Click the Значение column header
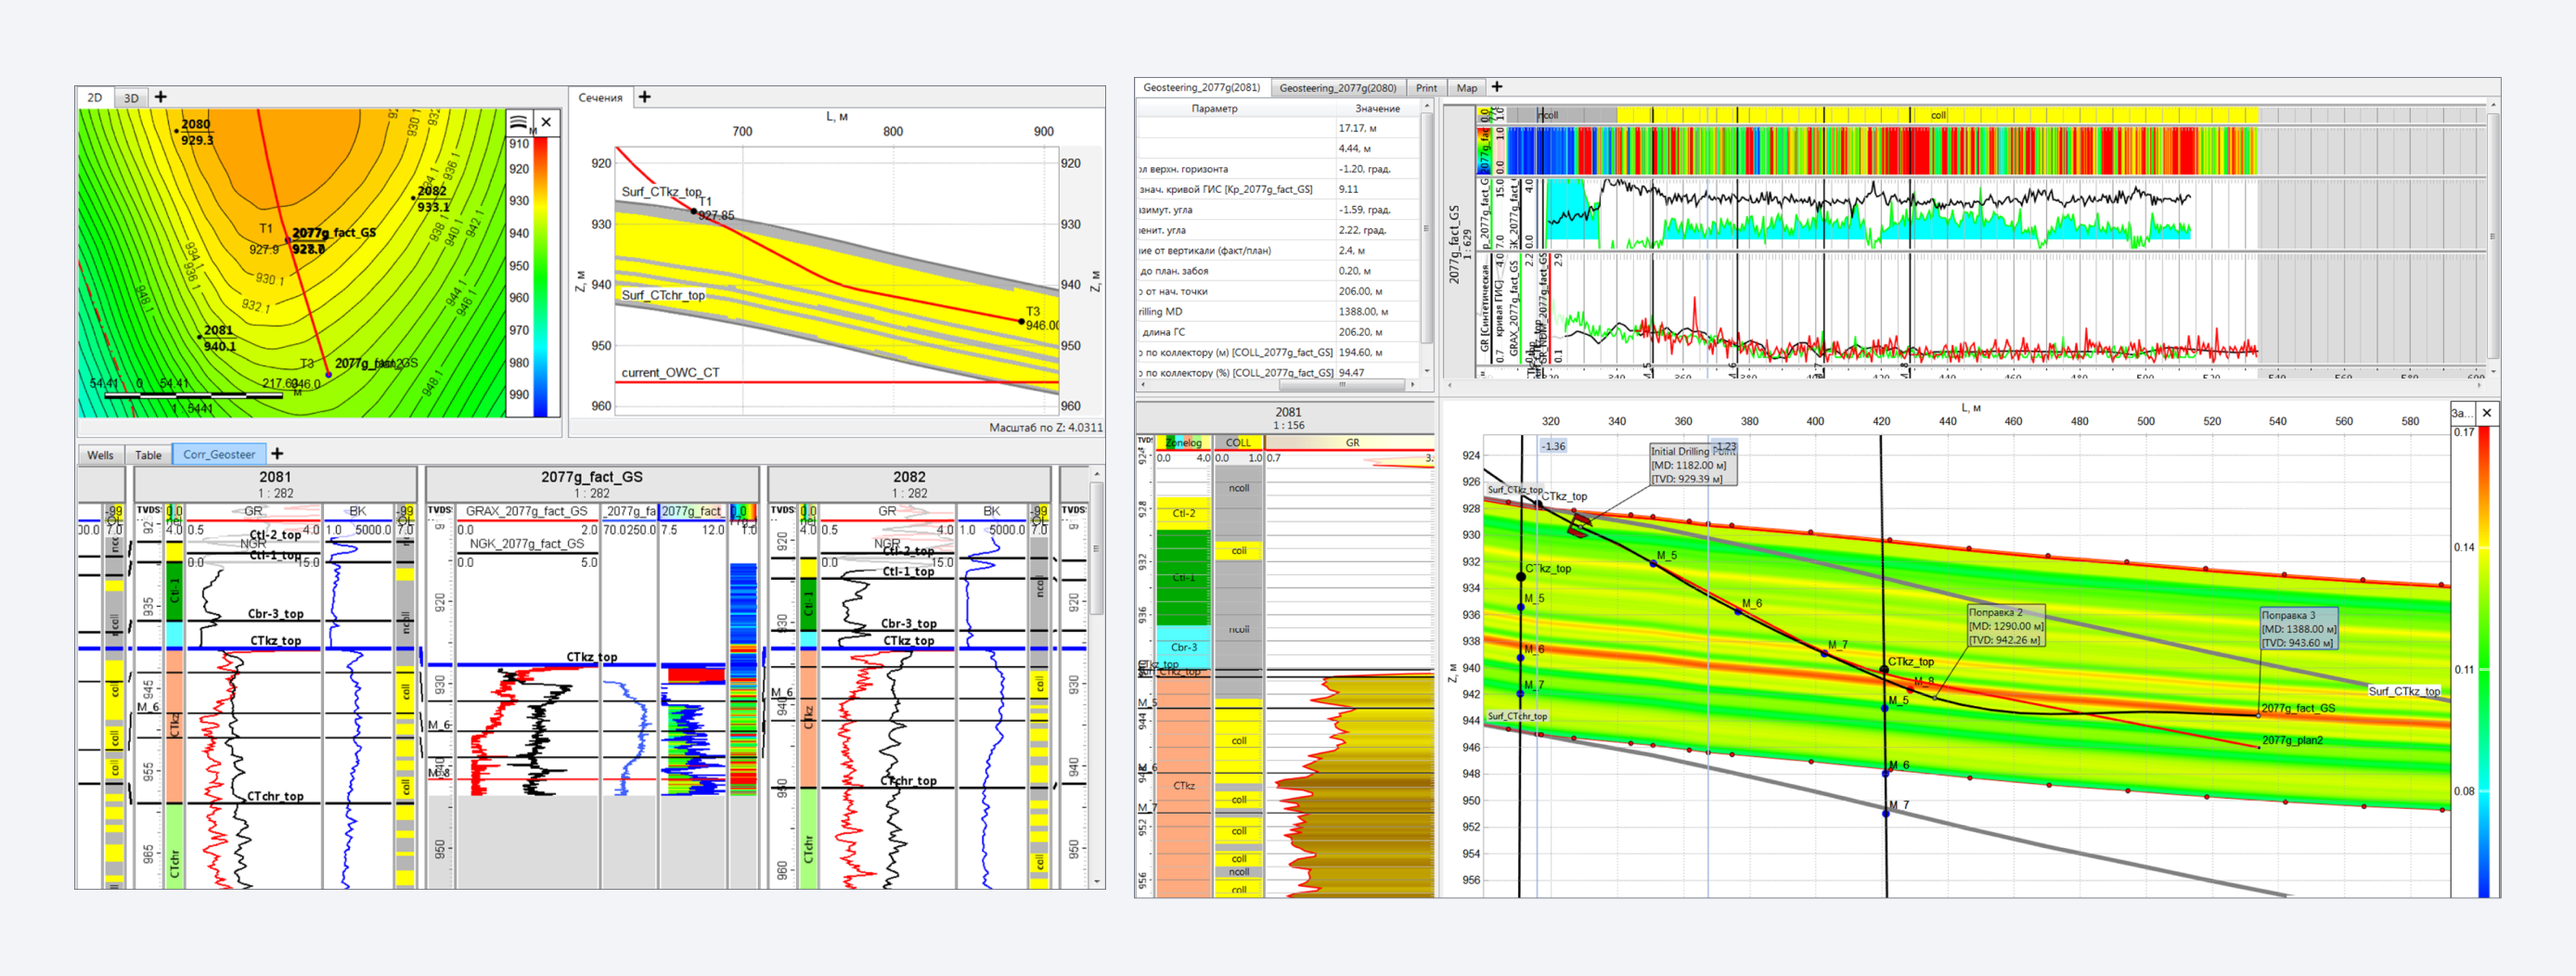Screen dimensions: 2576x976 coord(1377,108)
